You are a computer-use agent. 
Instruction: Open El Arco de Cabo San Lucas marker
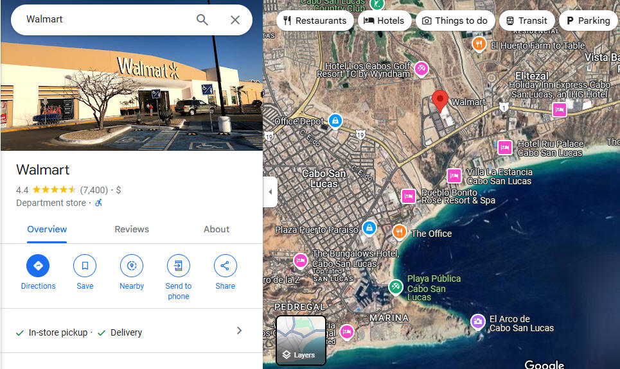coord(477,322)
